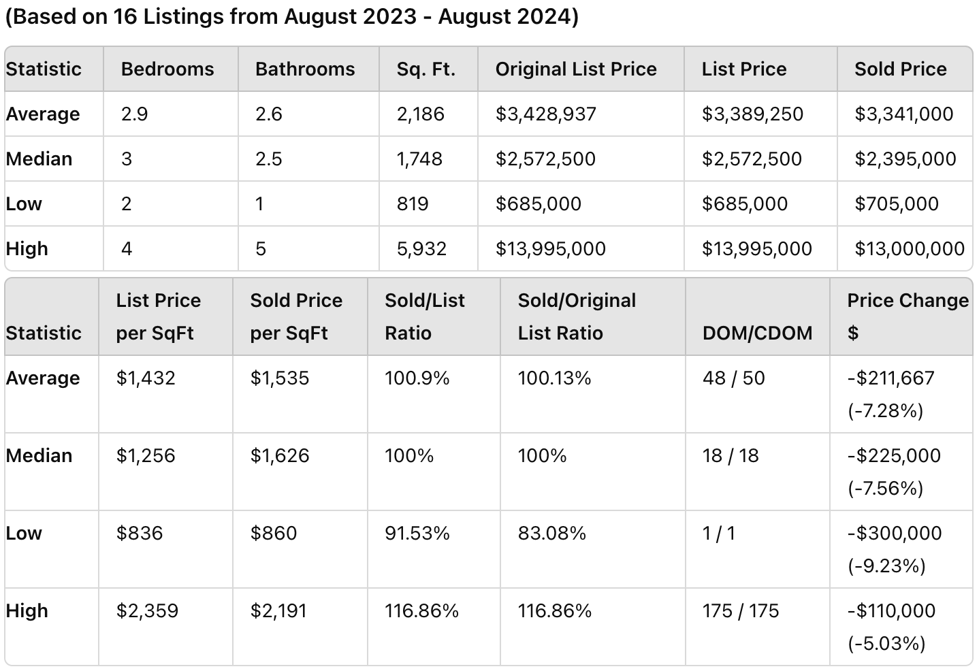Click the listings date range heading text

tap(291, 16)
